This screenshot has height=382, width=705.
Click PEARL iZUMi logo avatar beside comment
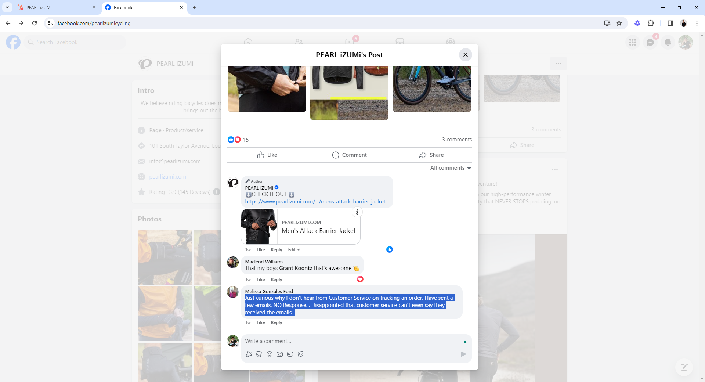(233, 183)
